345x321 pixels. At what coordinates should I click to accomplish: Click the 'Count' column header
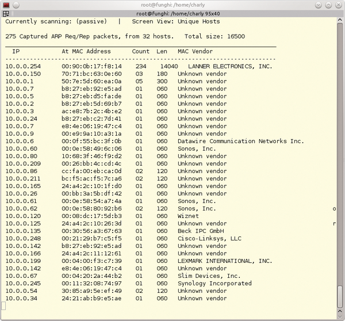pyautogui.click(x=141, y=51)
